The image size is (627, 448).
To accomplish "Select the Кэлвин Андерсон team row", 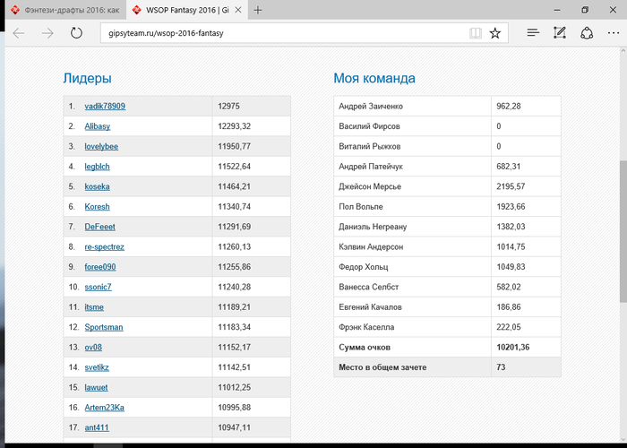I will pyautogui.click(x=447, y=246).
